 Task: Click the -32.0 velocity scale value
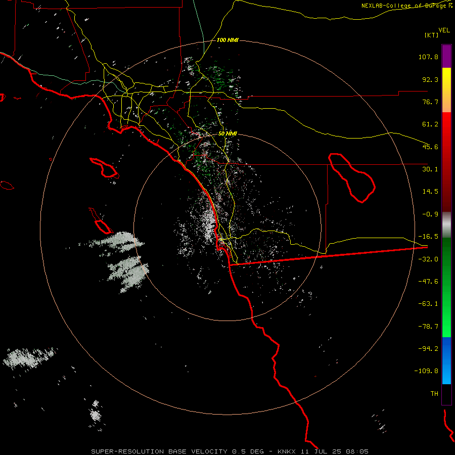tap(428, 259)
